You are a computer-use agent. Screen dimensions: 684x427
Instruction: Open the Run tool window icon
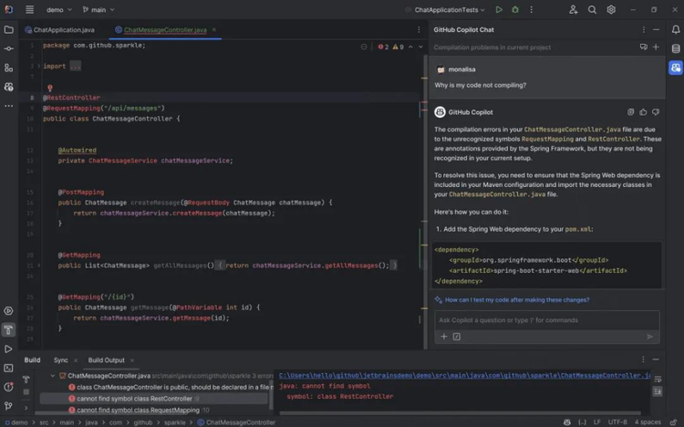tap(8, 349)
